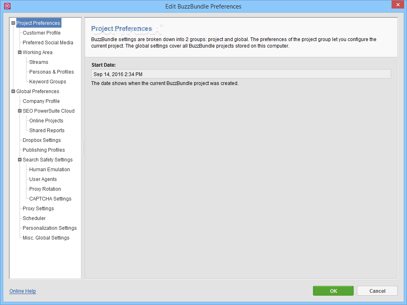Viewport: 407px width, 305px height.
Task: Collapse the Search Safety Settings node
Action: [20, 160]
